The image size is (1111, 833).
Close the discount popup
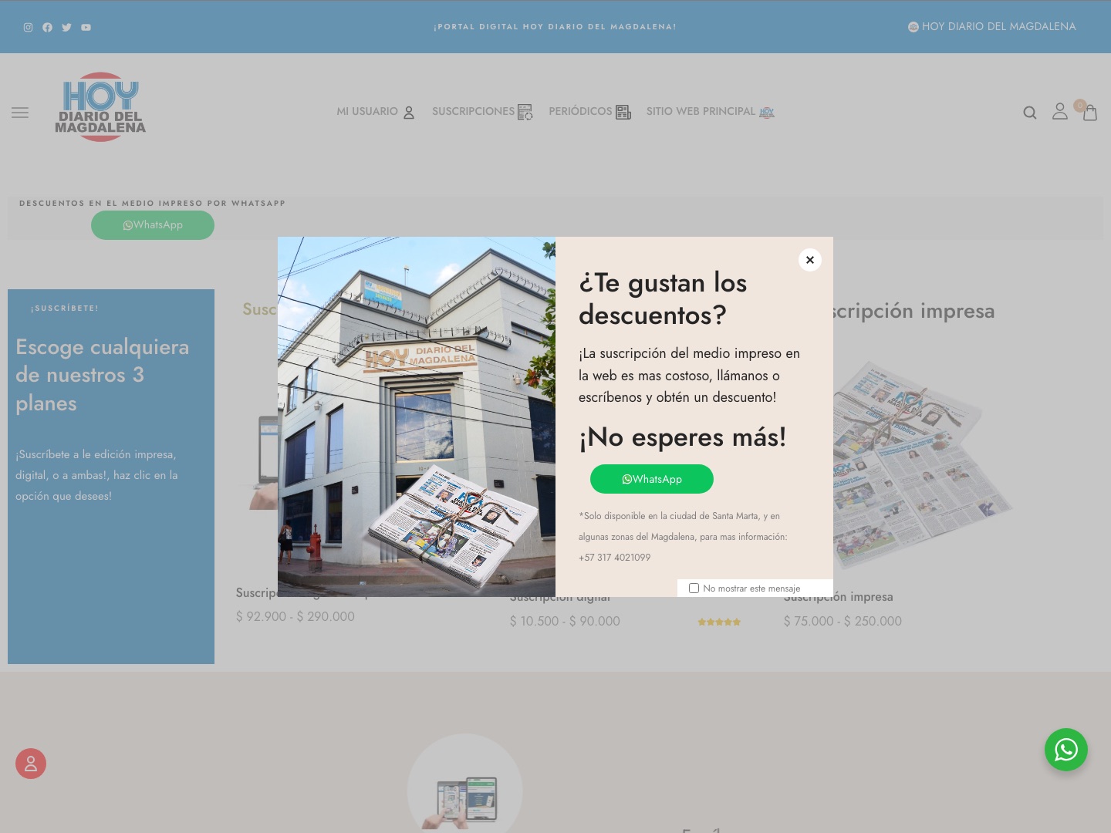pos(810,260)
